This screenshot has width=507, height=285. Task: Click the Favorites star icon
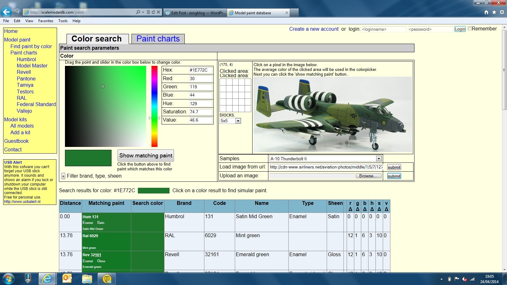tap(494, 12)
